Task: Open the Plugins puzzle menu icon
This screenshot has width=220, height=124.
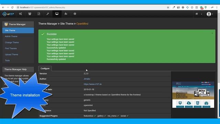Action: (x=66, y=14)
